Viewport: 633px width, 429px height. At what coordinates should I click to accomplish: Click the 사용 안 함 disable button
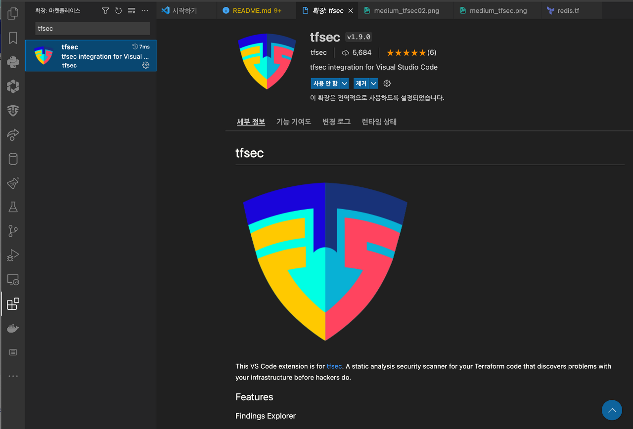(x=325, y=84)
